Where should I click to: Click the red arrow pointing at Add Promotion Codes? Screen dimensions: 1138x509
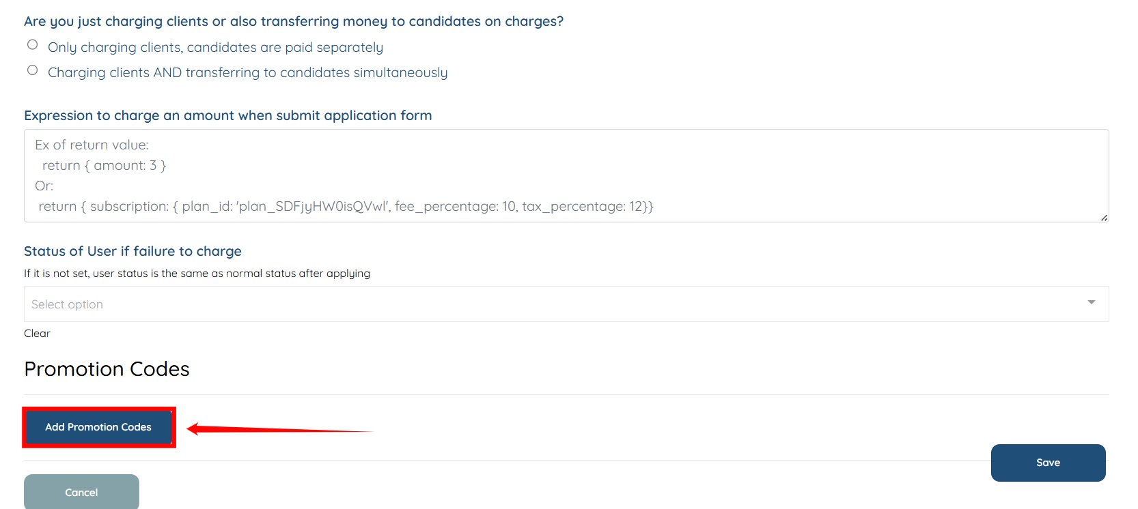[x=280, y=429]
